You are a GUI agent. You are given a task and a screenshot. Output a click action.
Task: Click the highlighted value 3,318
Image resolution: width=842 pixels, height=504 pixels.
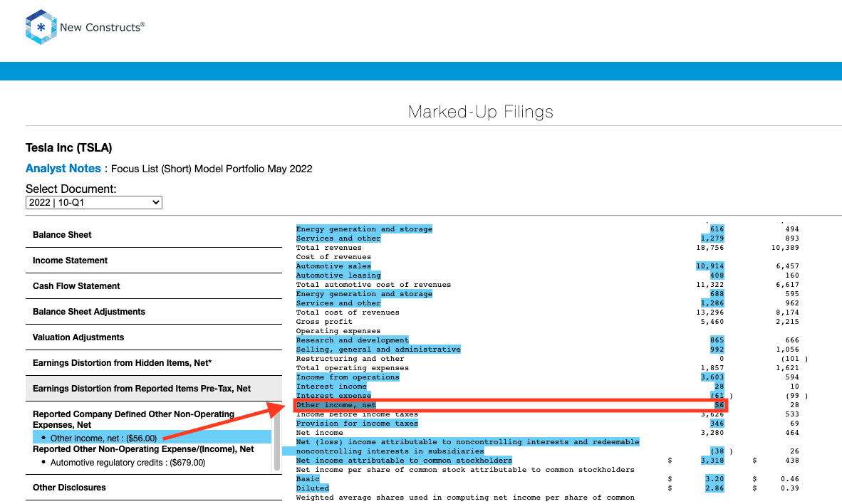[x=712, y=461]
